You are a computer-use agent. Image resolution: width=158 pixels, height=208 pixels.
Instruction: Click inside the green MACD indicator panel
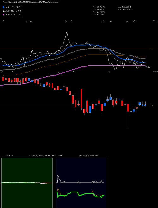coord(27,183)
